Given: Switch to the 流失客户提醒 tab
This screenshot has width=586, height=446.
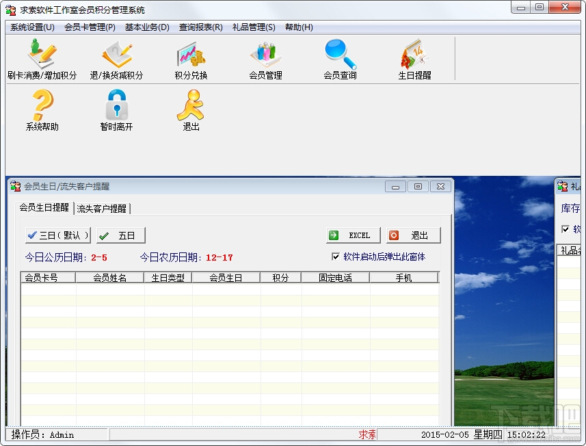Looking at the screenshot, I should [x=101, y=209].
